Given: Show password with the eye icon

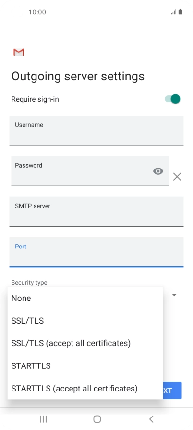Looking at the screenshot, I should [158, 171].
